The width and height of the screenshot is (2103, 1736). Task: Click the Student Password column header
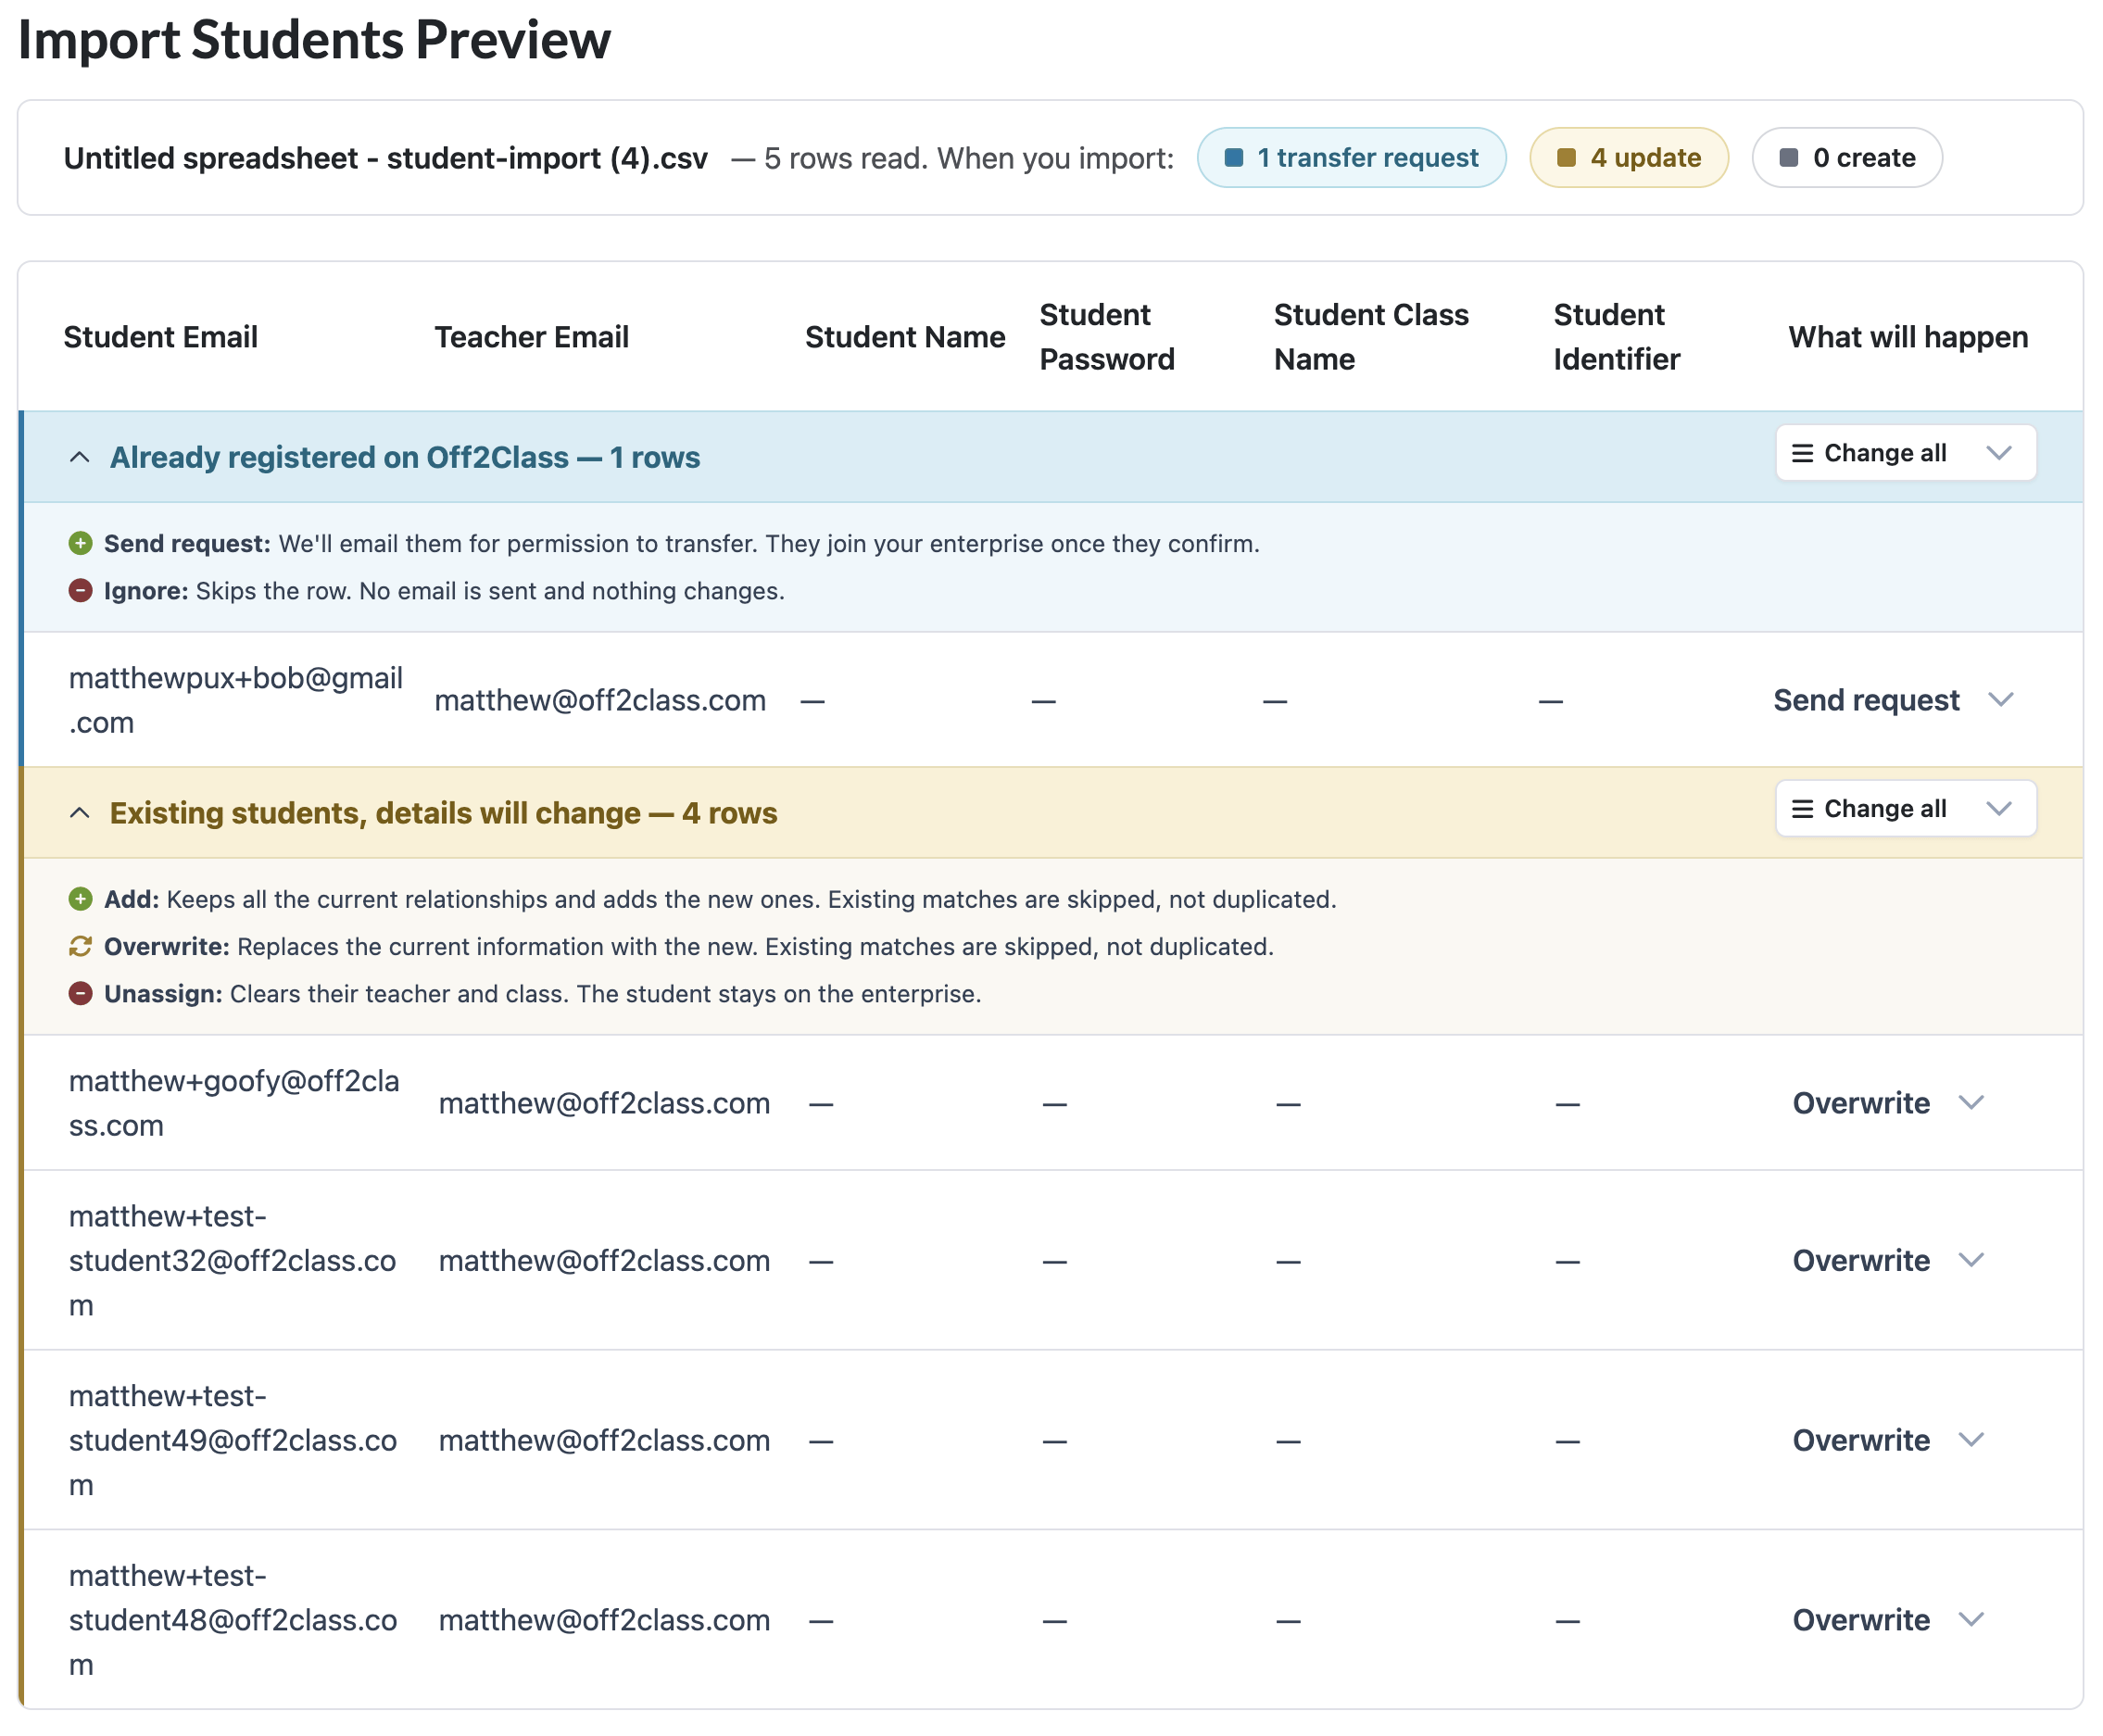1107,337
